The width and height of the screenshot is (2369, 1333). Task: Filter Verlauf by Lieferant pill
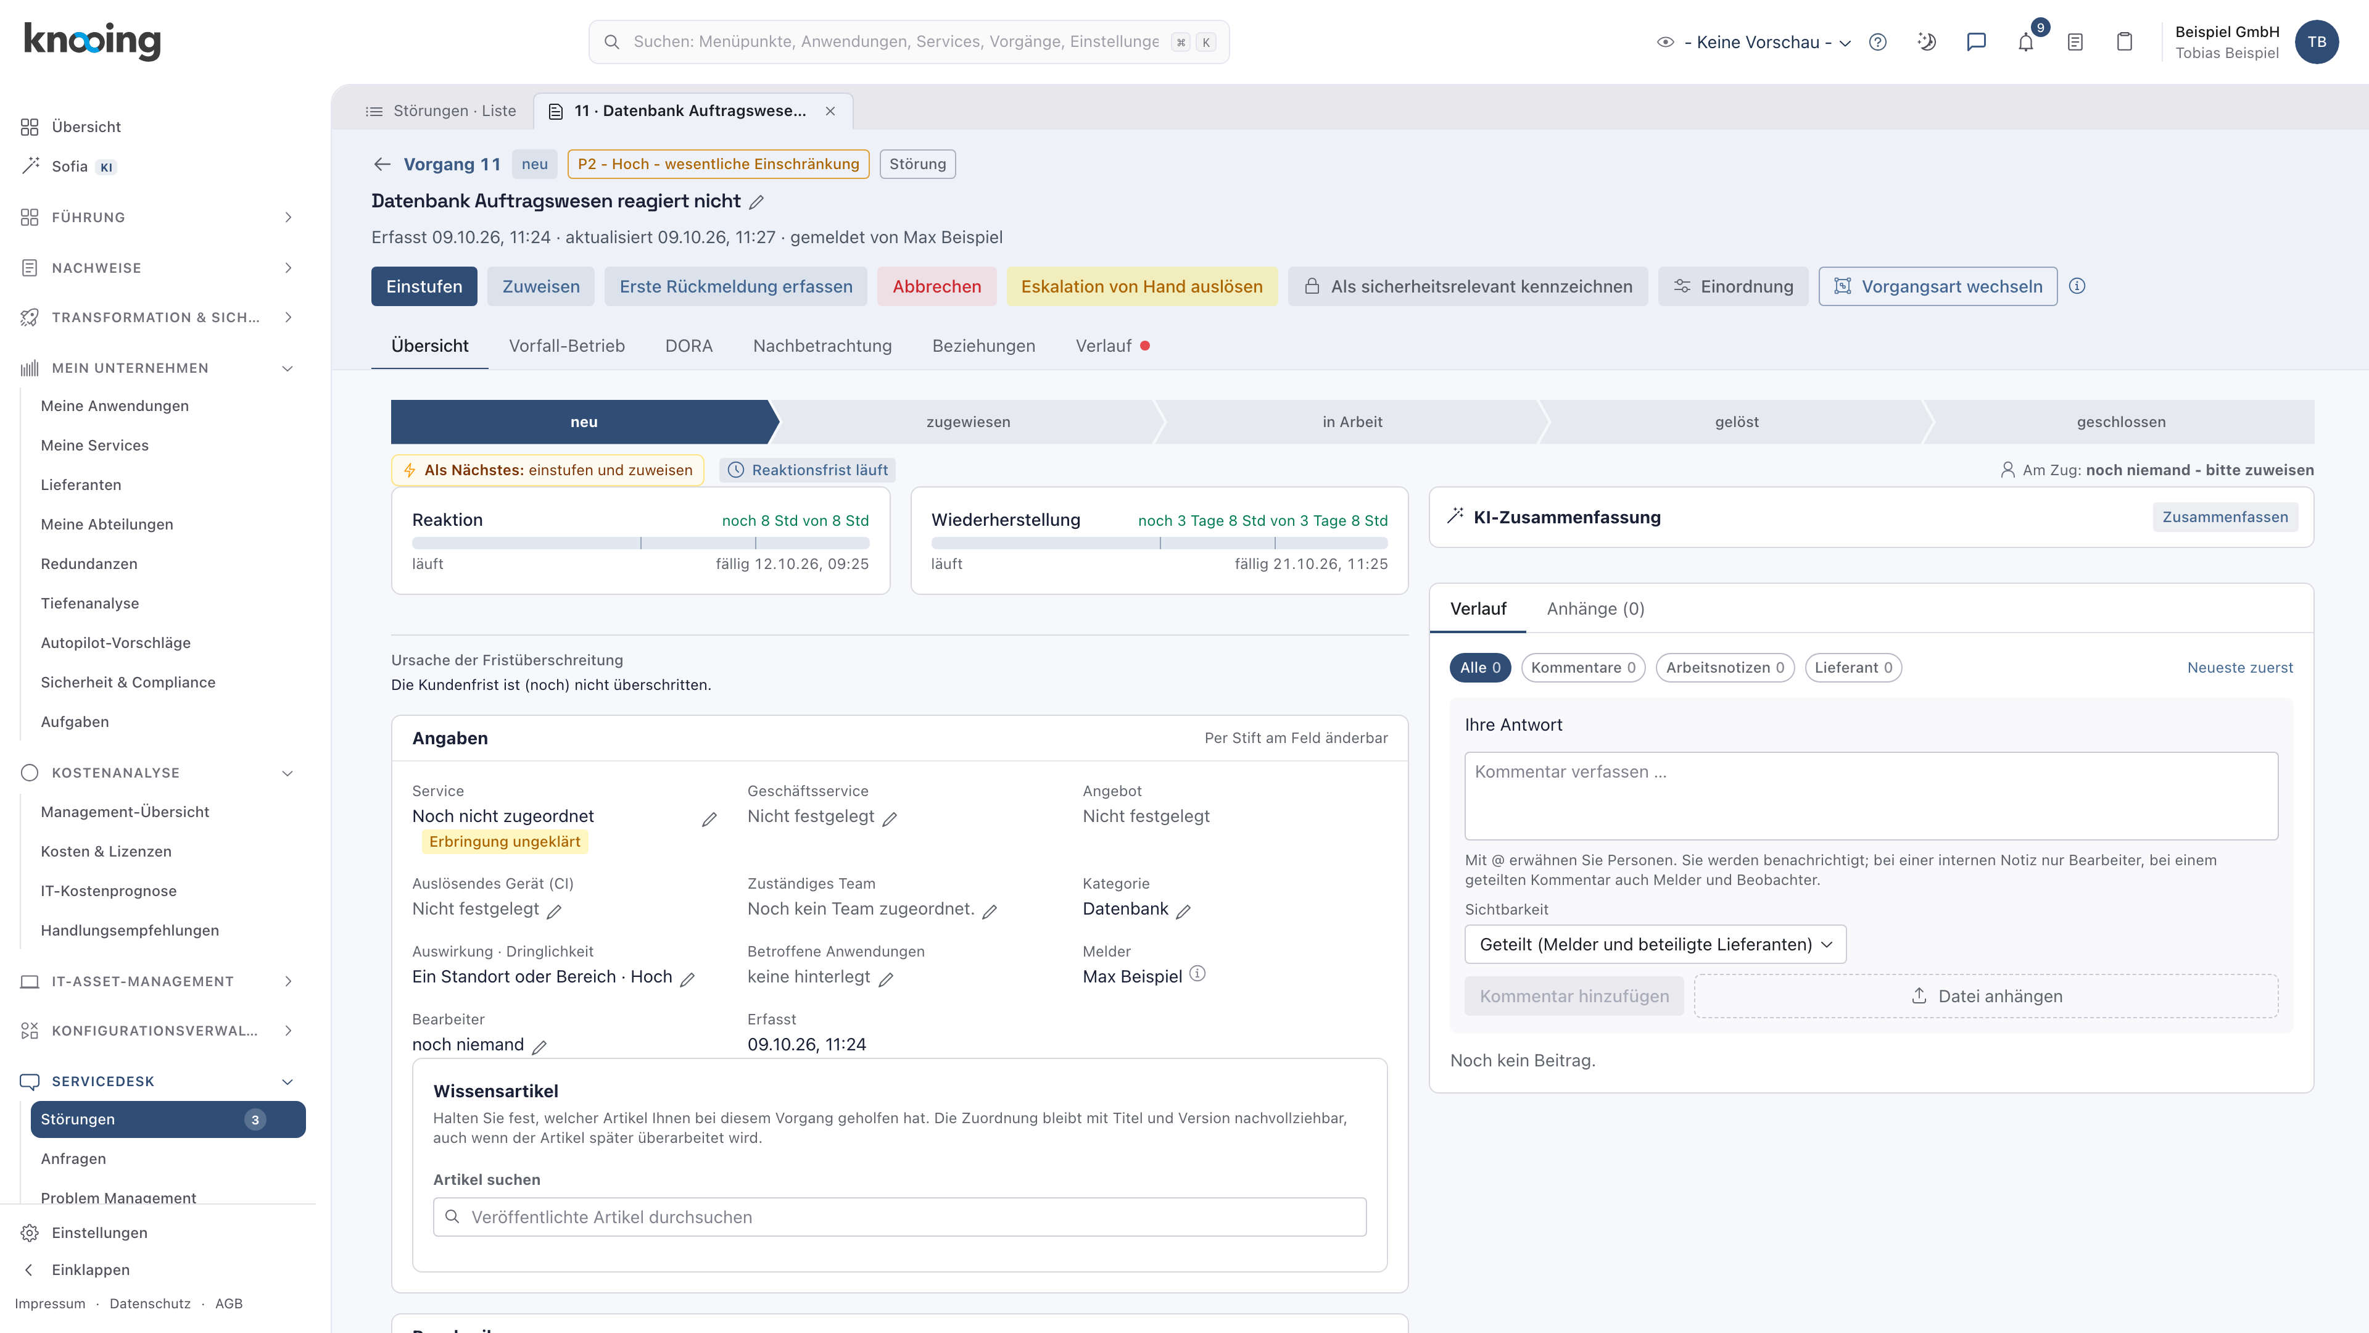[x=1853, y=668]
